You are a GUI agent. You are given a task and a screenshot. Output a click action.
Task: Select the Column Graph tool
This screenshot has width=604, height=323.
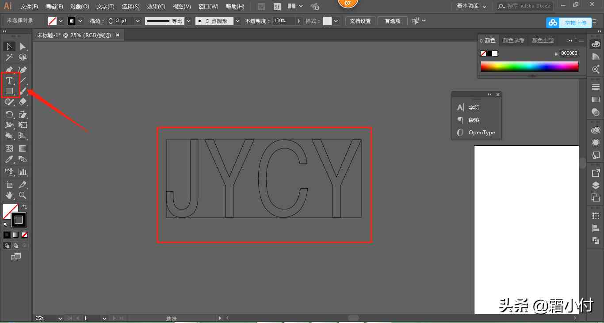click(x=23, y=171)
